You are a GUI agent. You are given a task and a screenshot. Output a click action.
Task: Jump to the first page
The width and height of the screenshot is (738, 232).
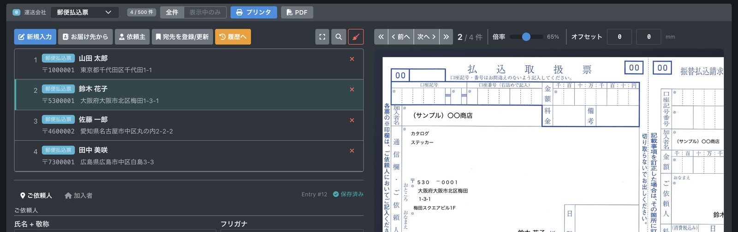pyautogui.click(x=381, y=37)
